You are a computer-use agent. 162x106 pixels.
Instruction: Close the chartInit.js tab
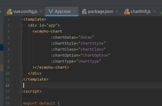154,11
